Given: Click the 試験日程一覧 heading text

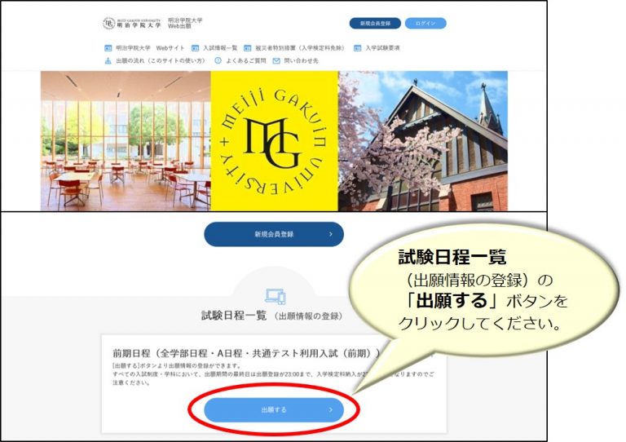Looking at the screenshot, I should coord(234,316).
